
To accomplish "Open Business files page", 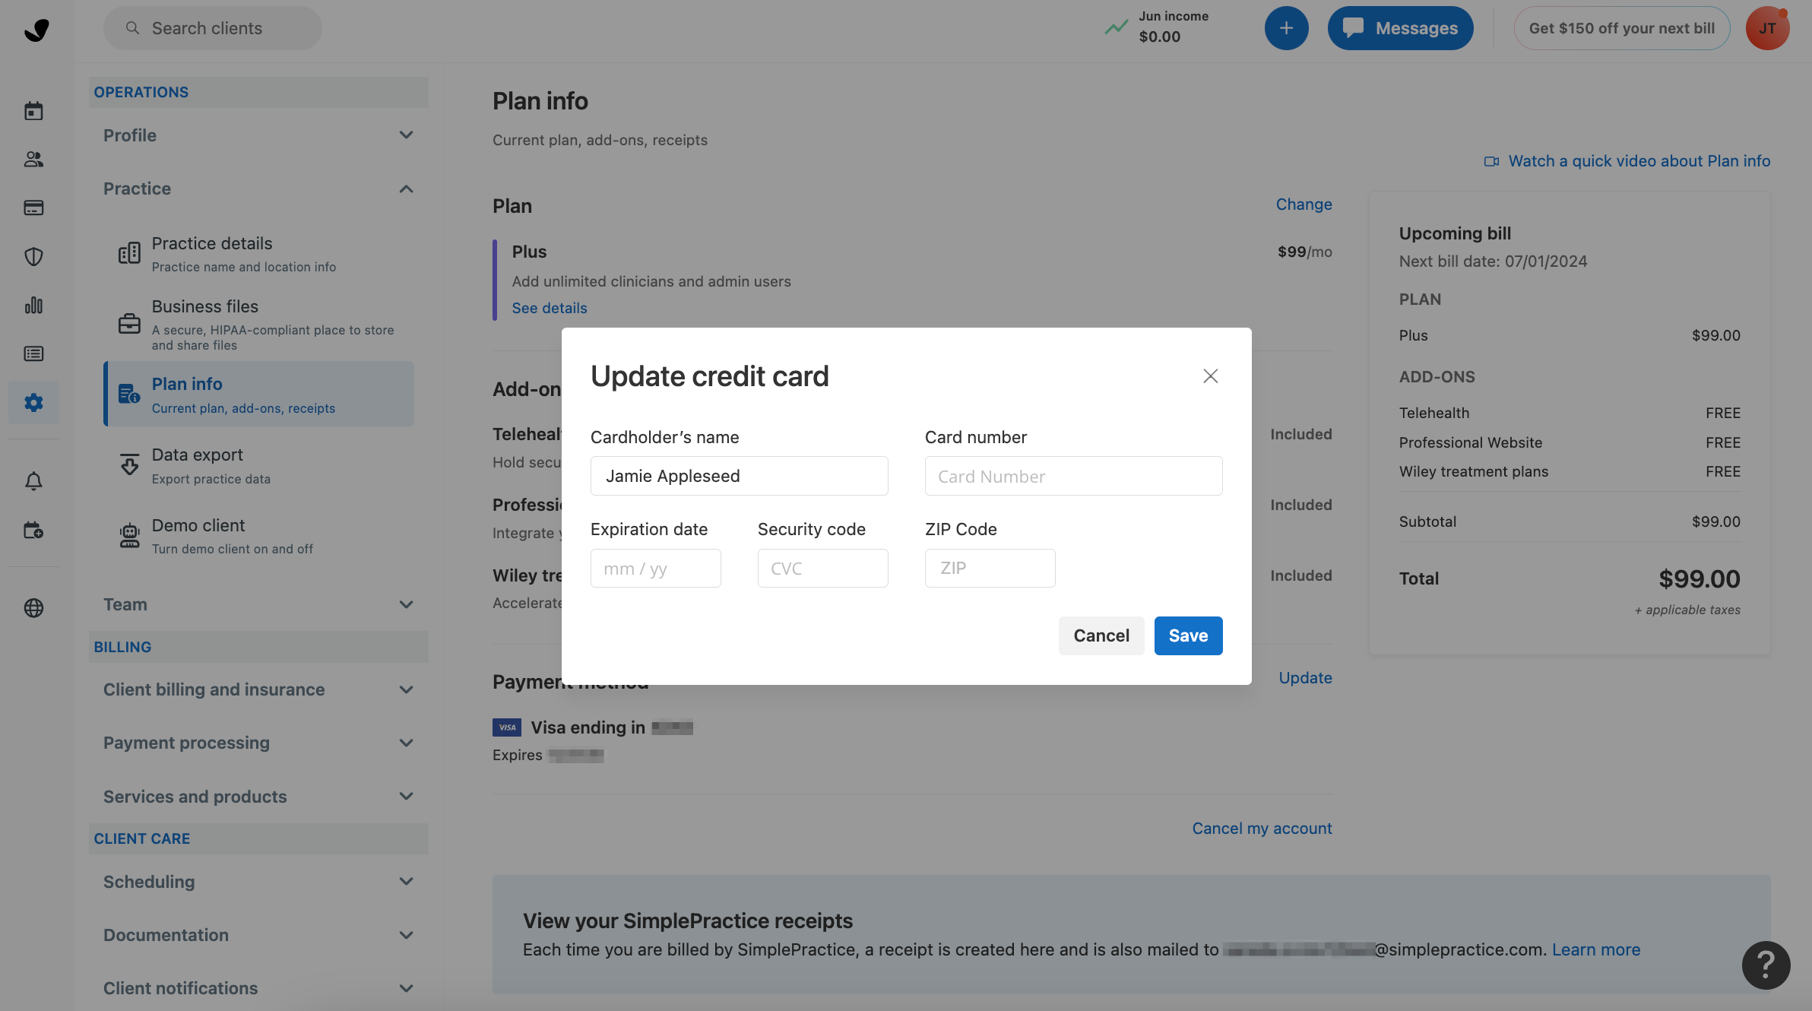I will 258,325.
